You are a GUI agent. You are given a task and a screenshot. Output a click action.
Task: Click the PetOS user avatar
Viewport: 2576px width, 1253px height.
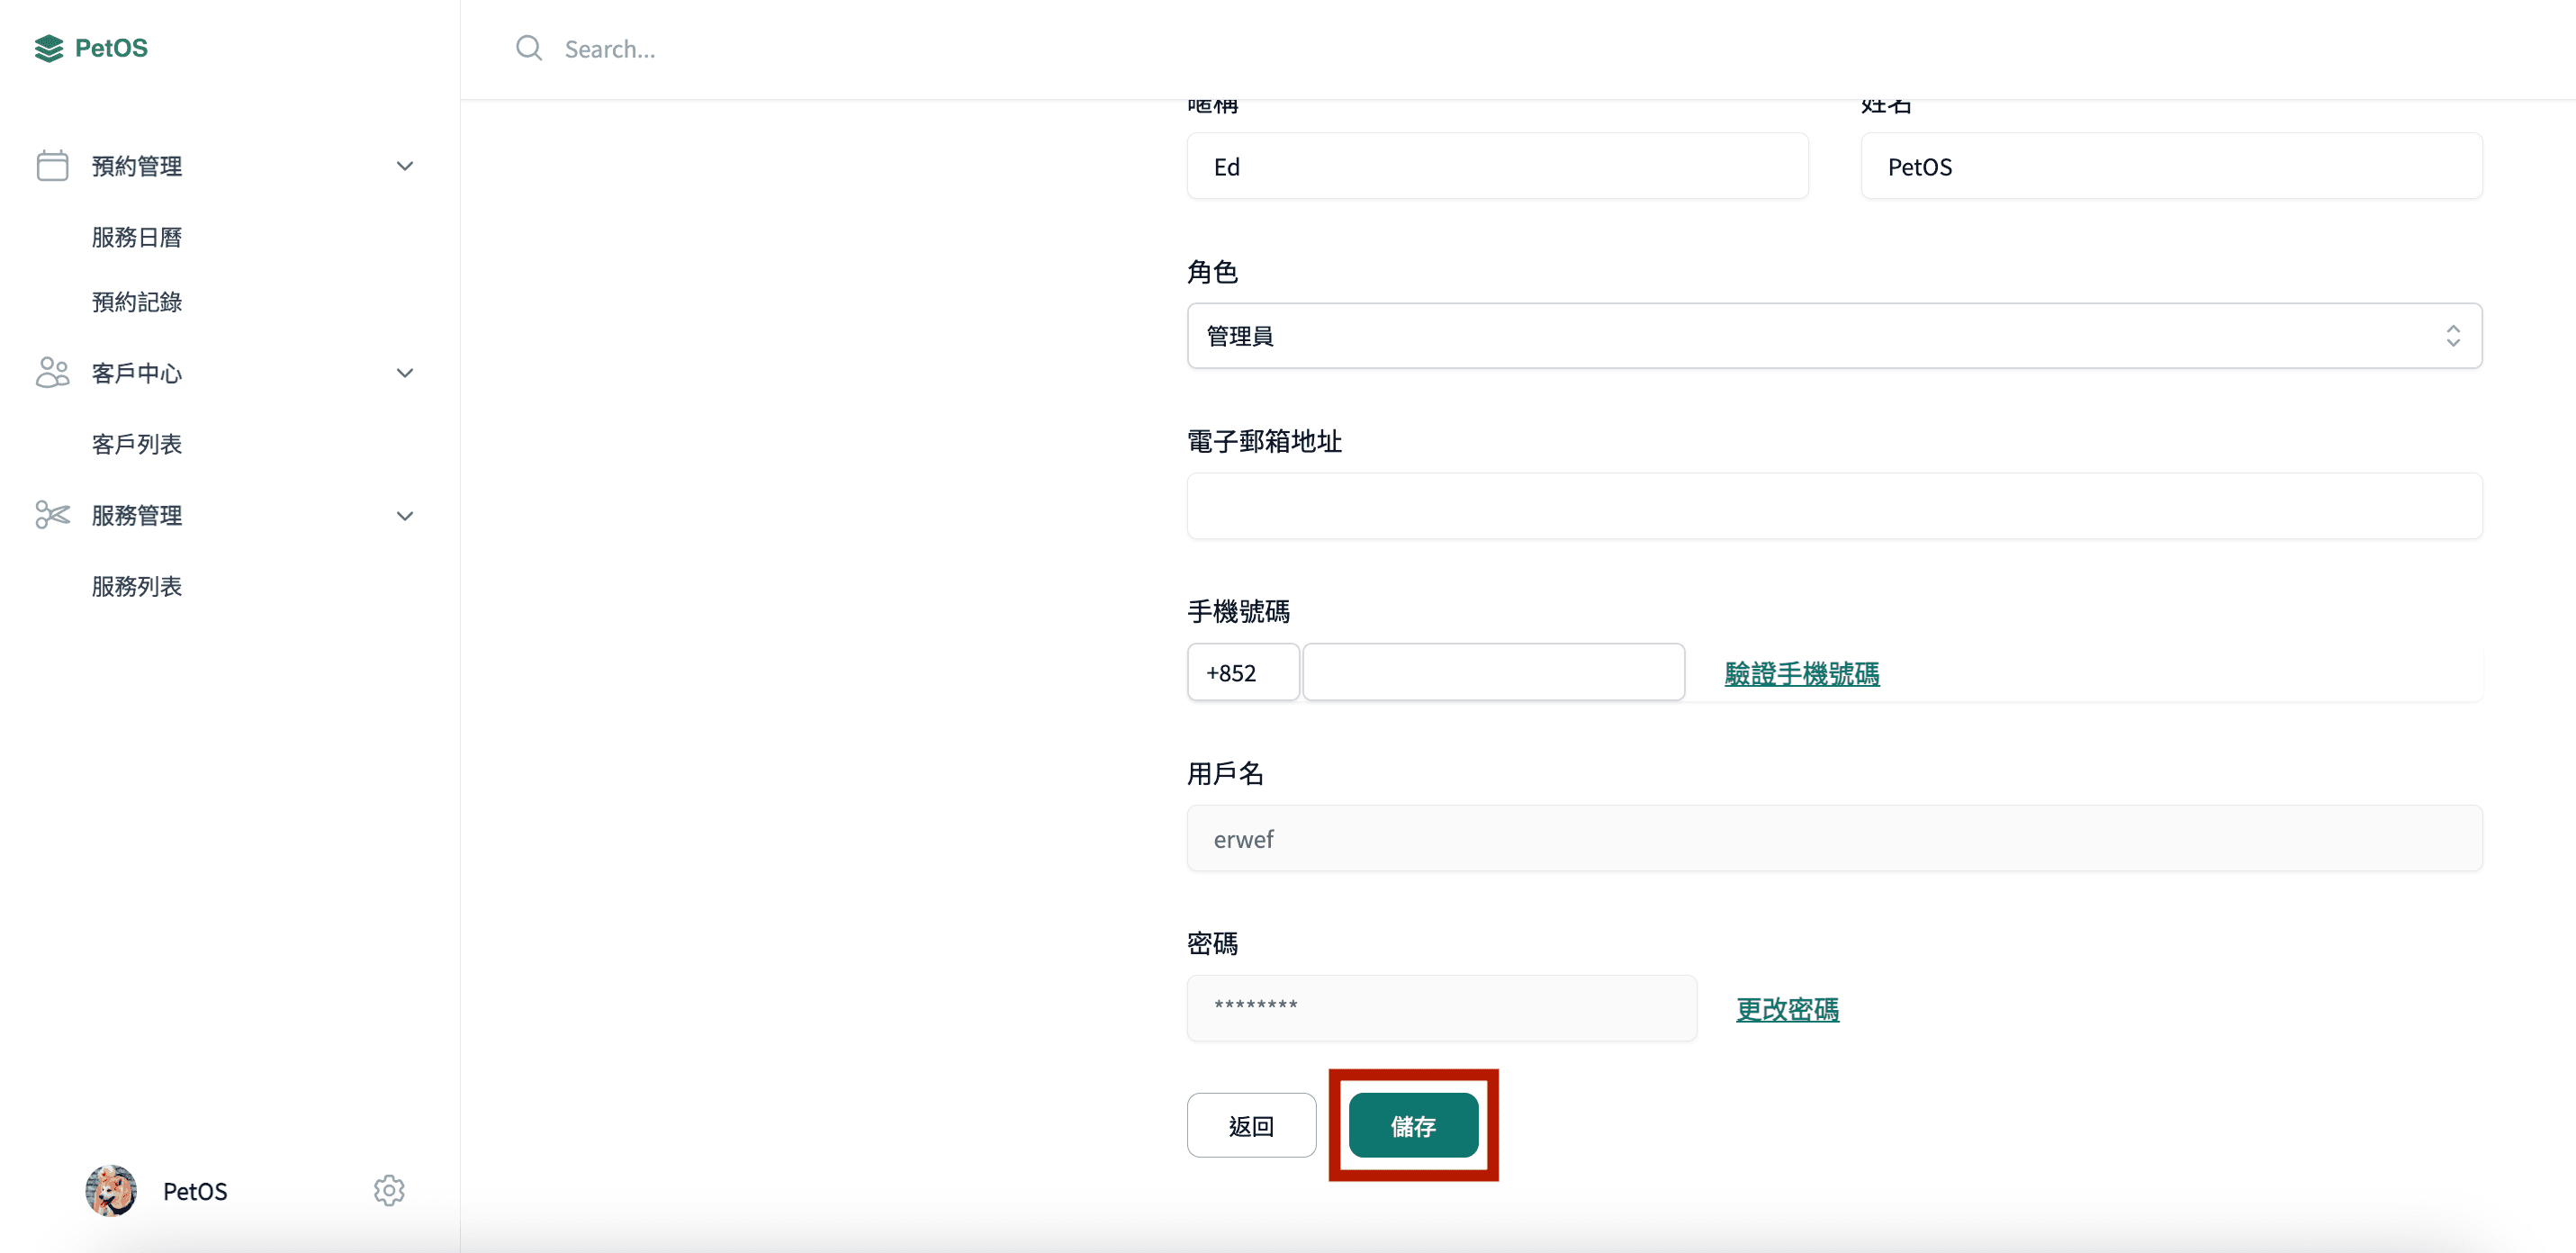pos(111,1190)
